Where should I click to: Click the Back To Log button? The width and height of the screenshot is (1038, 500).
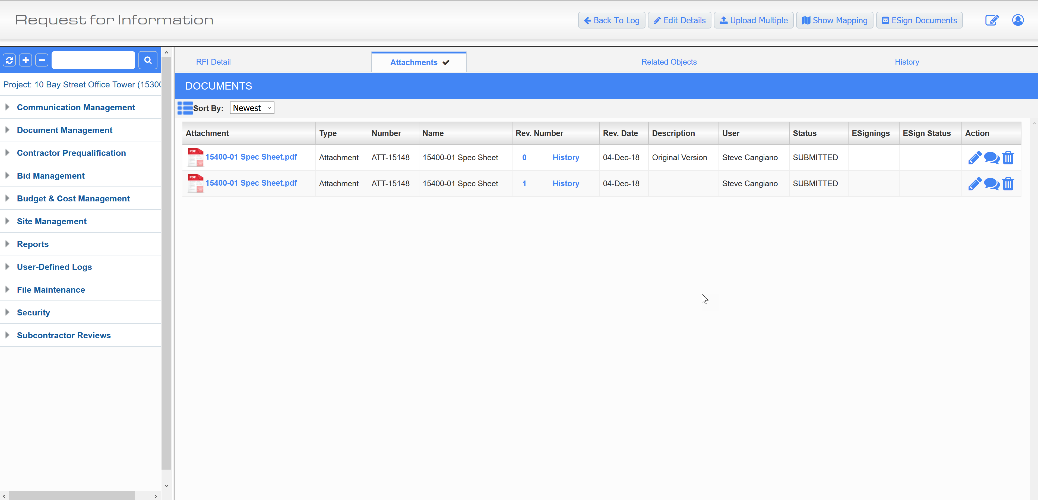pyautogui.click(x=611, y=20)
